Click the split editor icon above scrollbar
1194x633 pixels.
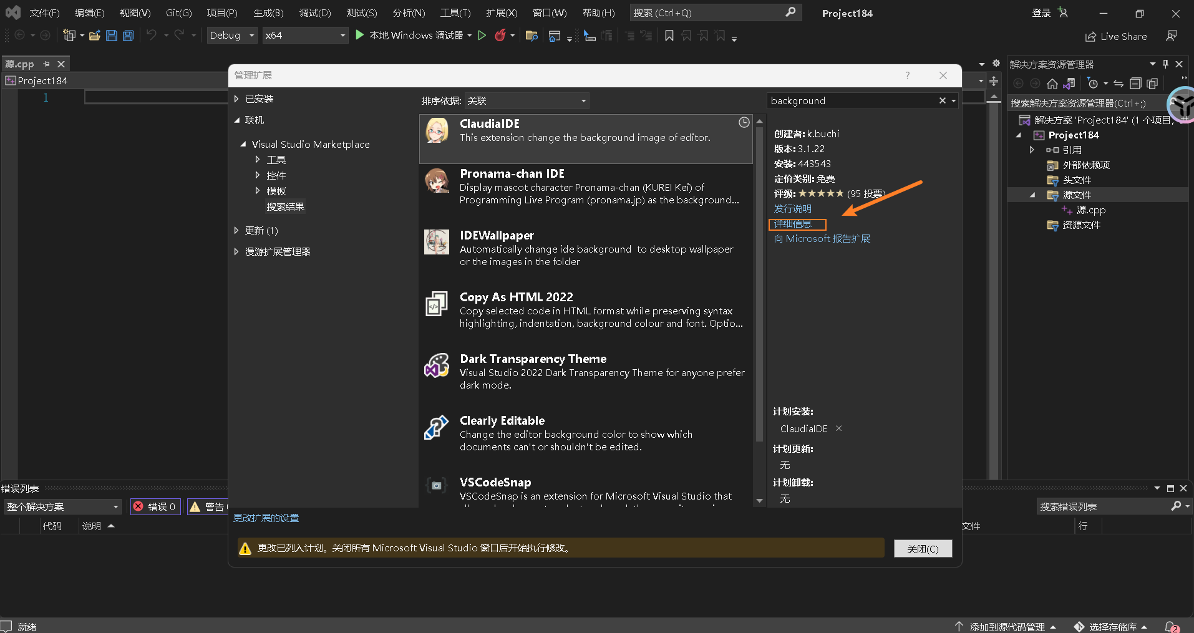pyautogui.click(x=994, y=81)
